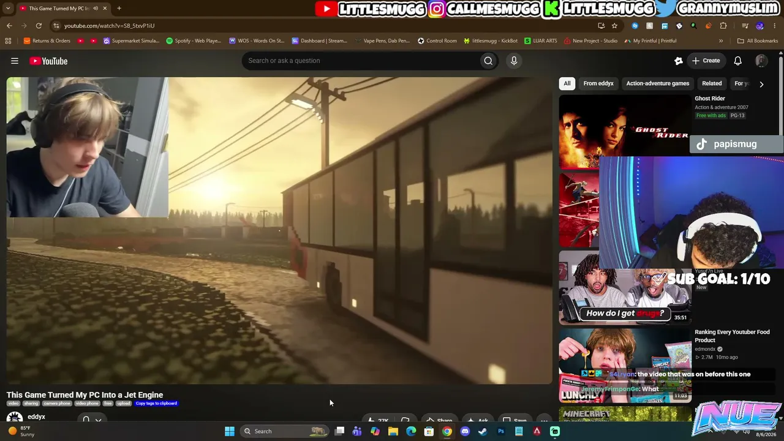Screen dimensions: 784x441
Task: Open the Spotify - Web Player bookmark
Action: (x=194, y=41)
